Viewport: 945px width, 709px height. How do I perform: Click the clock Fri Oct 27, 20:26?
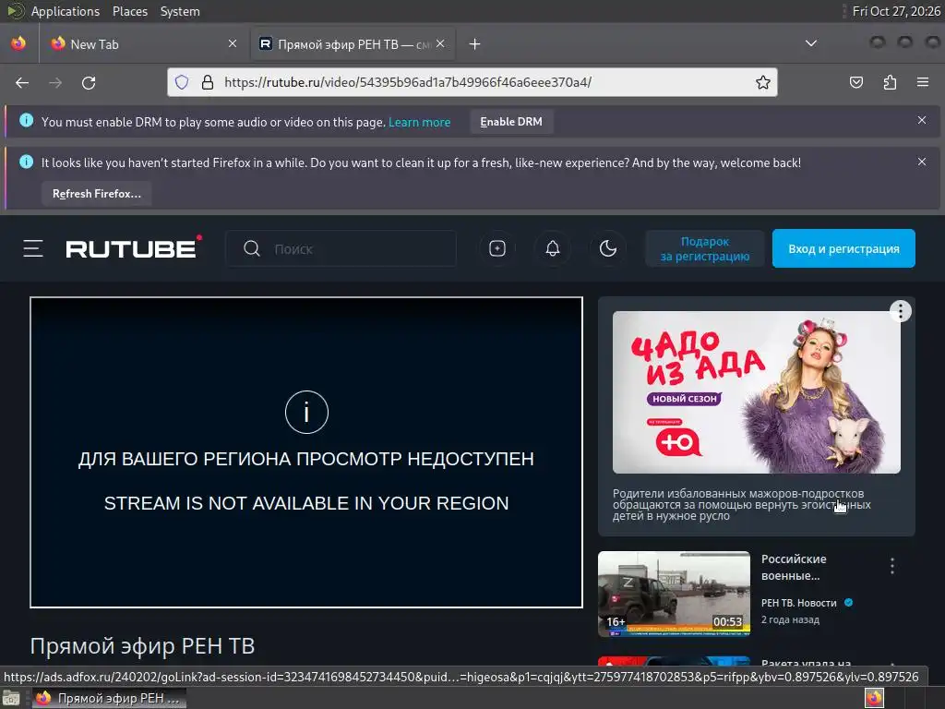[x=895, y=11]
